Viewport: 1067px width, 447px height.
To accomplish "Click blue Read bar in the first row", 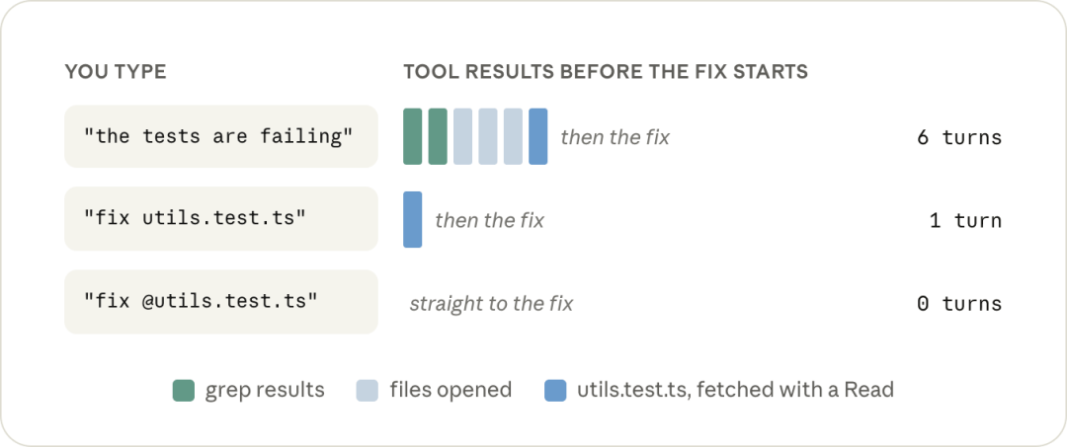I will click(x=538, y=136).
